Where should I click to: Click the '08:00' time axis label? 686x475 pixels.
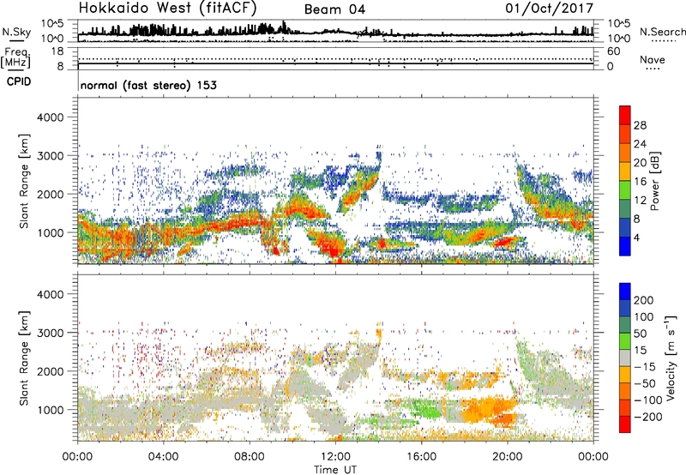(x=250, y=457)
